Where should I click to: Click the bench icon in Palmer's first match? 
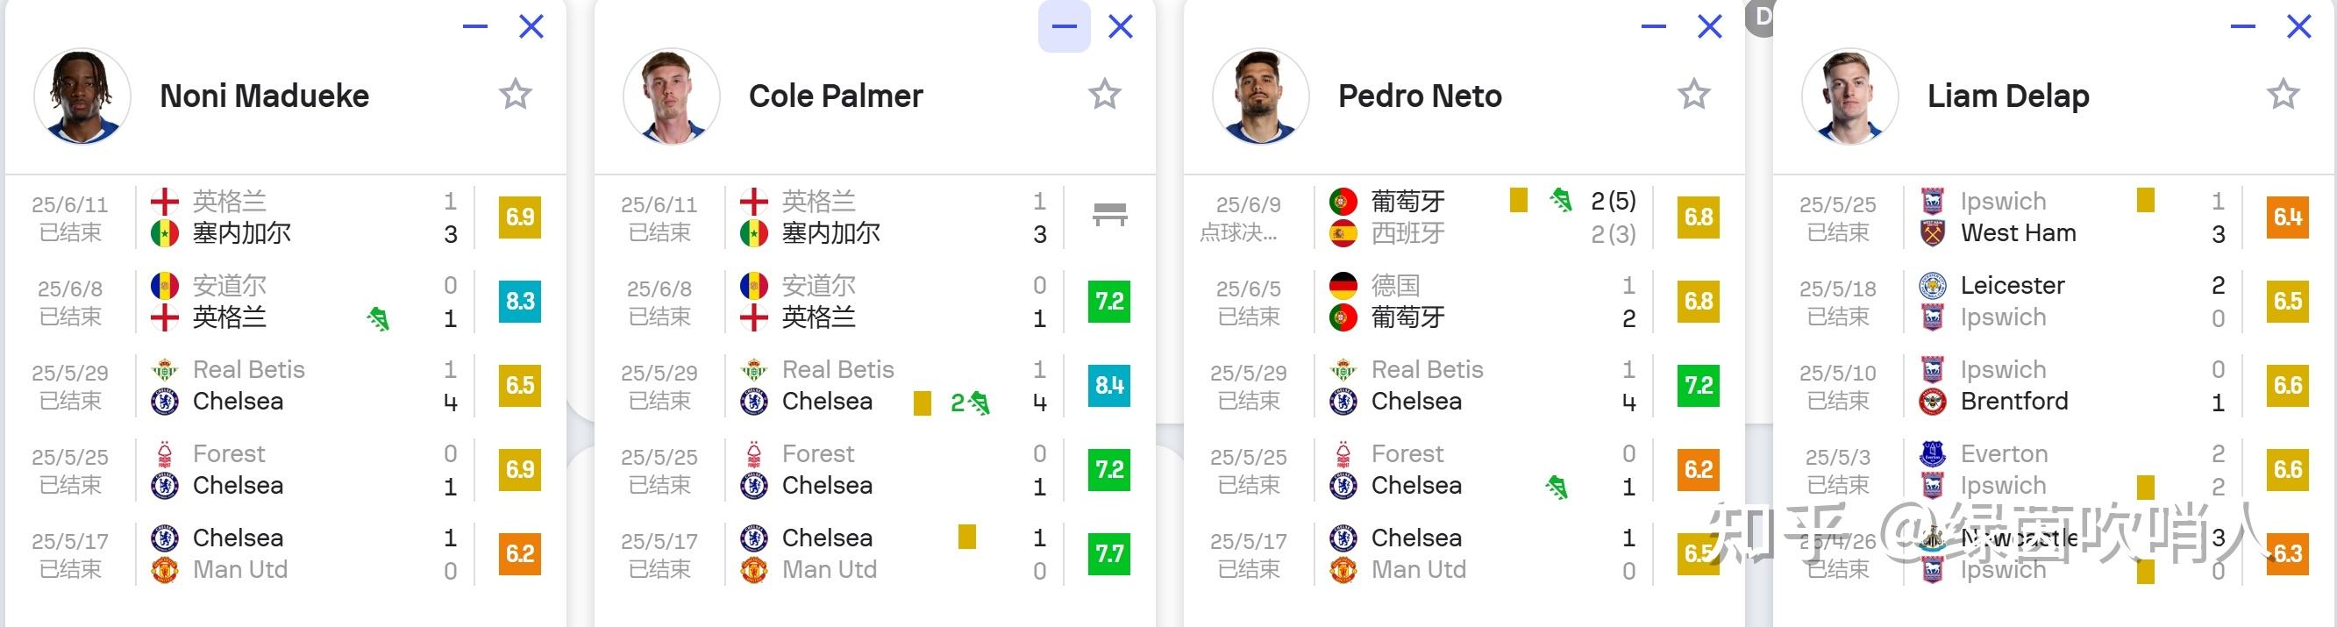pos(1109,215)
